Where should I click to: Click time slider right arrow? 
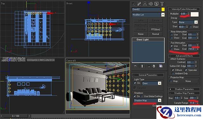point(29,116)
